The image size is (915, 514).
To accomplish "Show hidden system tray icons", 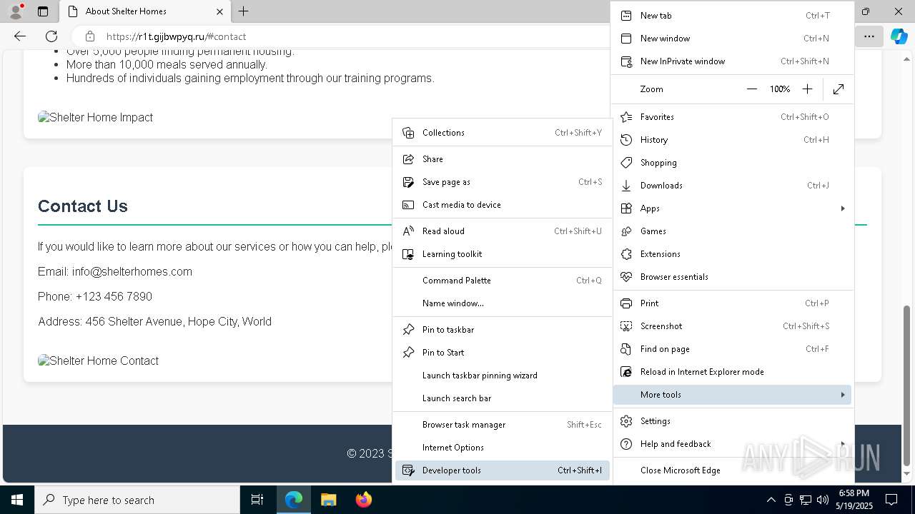I will click(x=771, y=500).
